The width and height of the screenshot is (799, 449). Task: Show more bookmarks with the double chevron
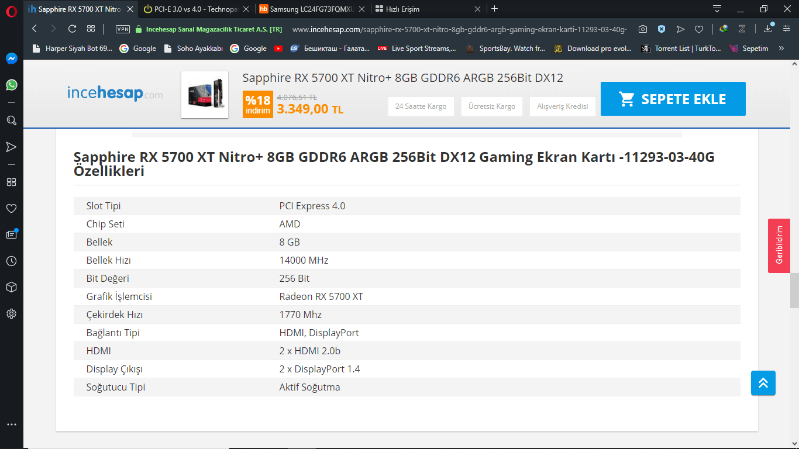coord(781,49)
